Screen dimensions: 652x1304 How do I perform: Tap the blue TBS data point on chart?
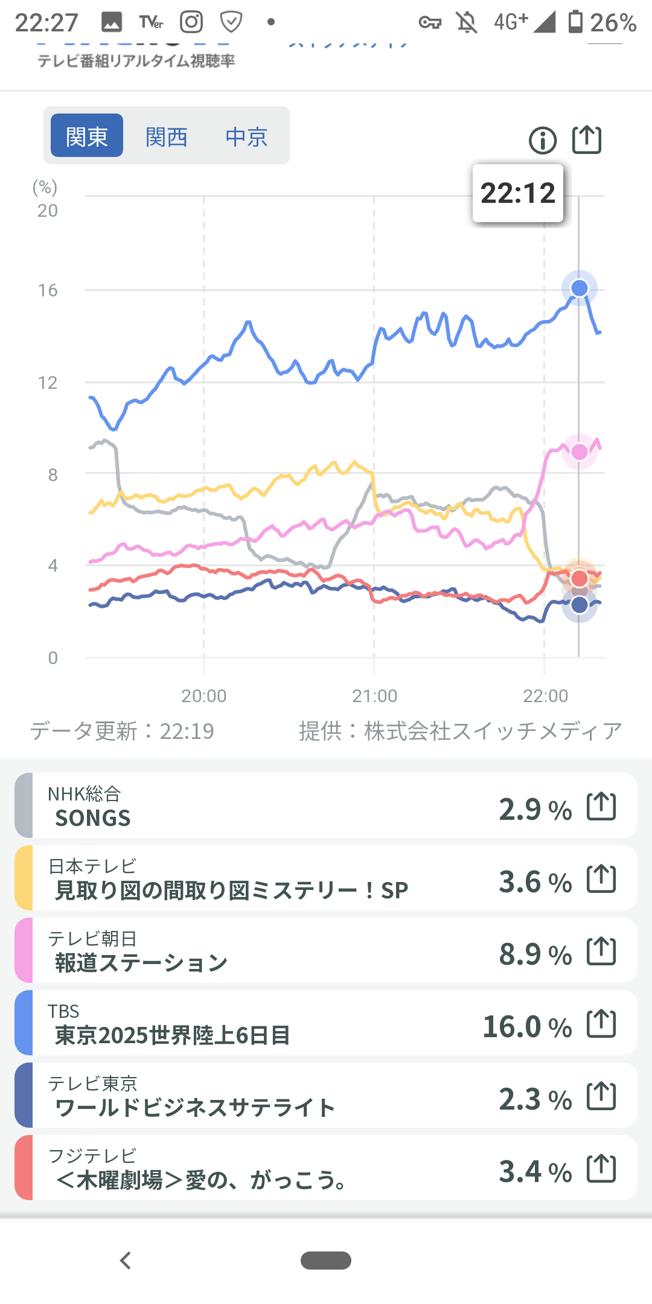point(580,288)
